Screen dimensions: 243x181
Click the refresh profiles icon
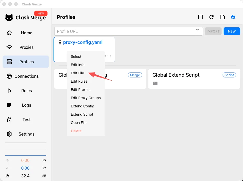click(x=211, y=17)
